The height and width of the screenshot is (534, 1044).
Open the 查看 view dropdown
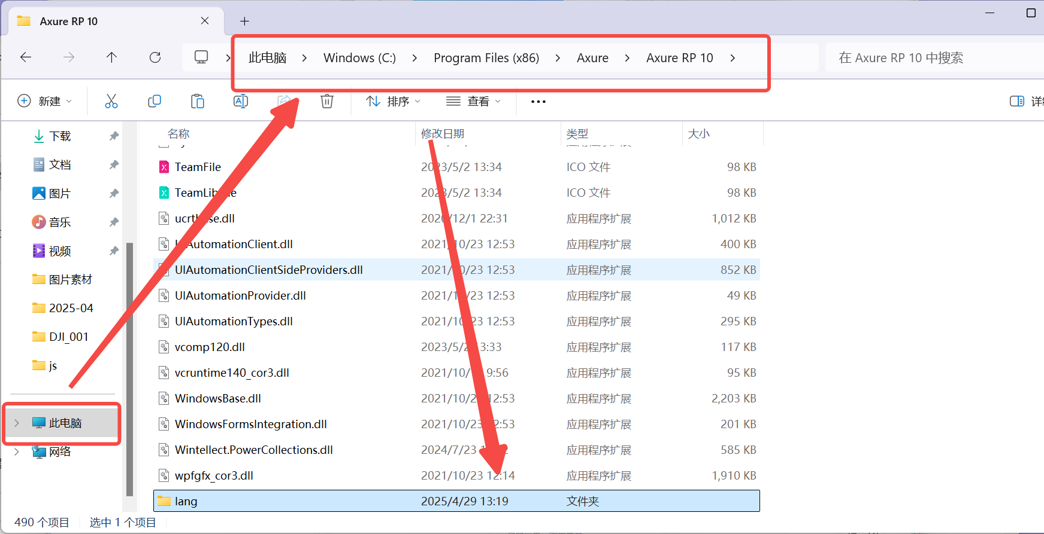(473, 101)
